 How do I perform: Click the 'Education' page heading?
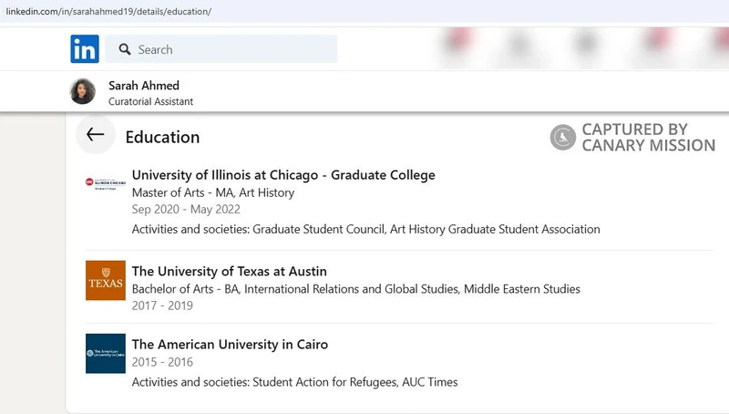[x=162, y=137]
